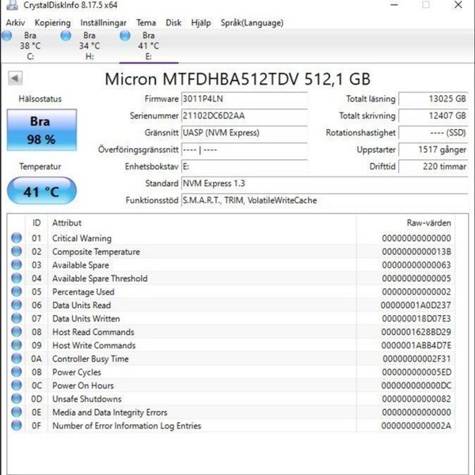Open the Arkiv menu
Viewport: 475px width, 475px height.
click(15, 23)
